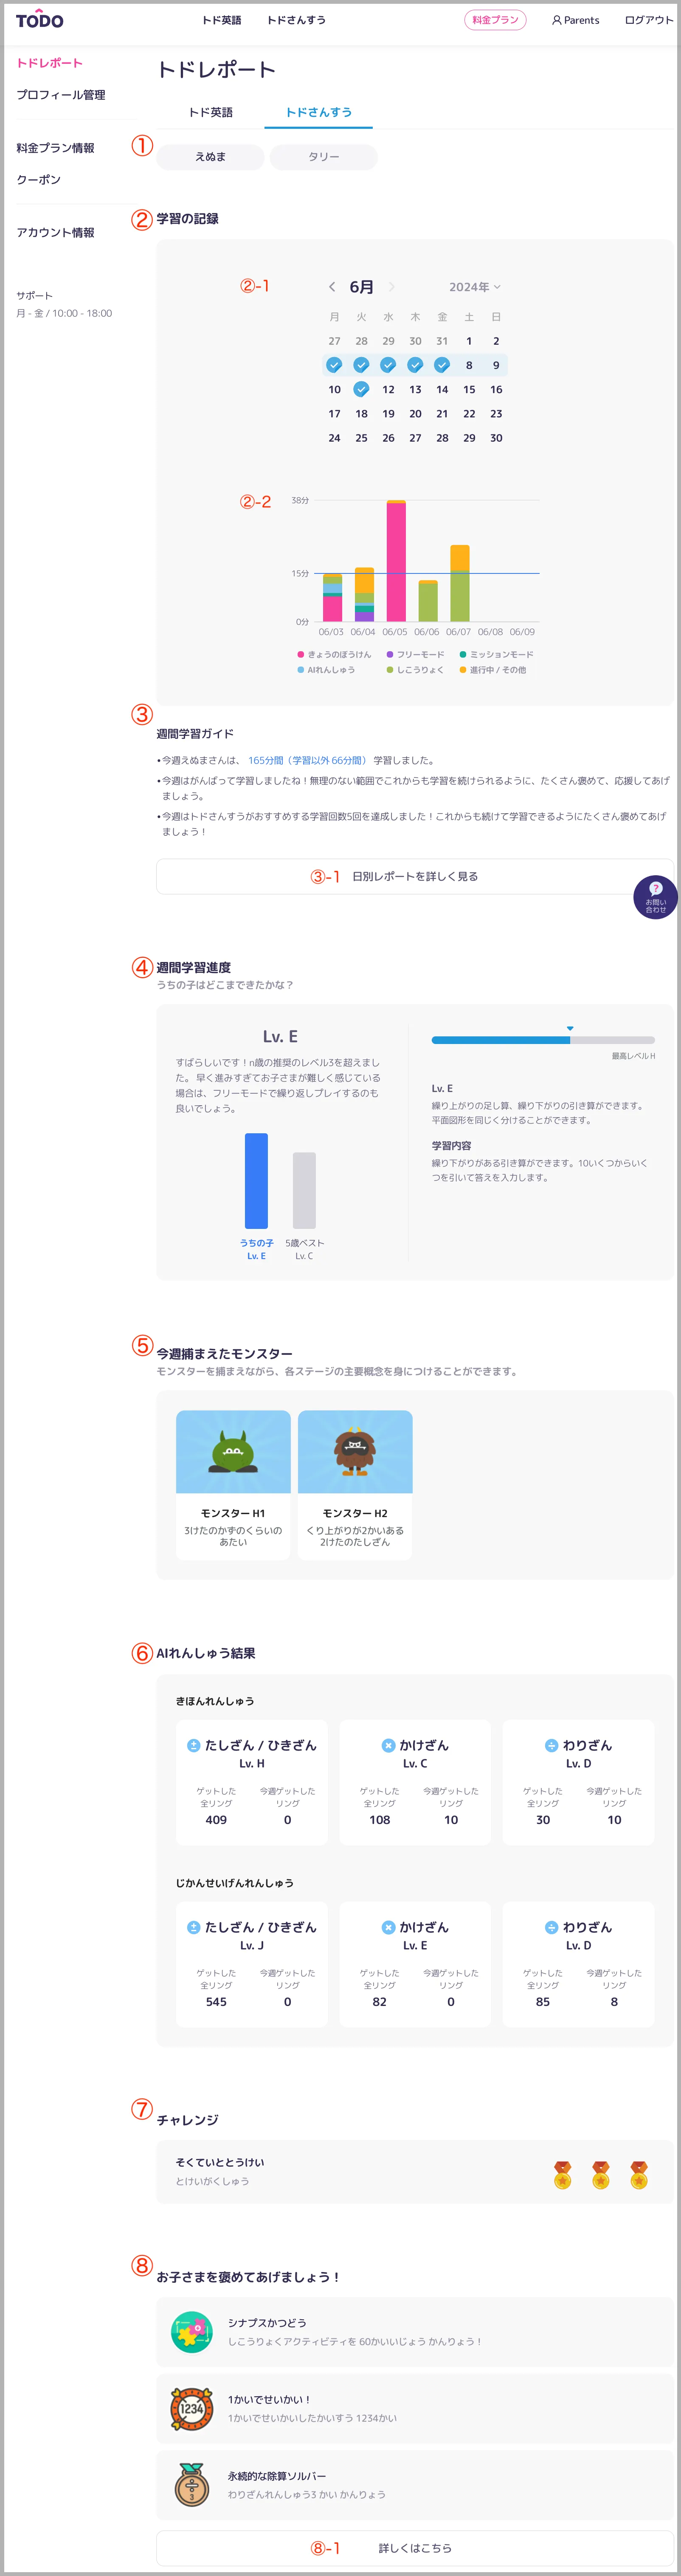Image resolution: width=681 pixels, height=2576 pixels.
Task: Click the 409 total rings value
Action: 216,1820
